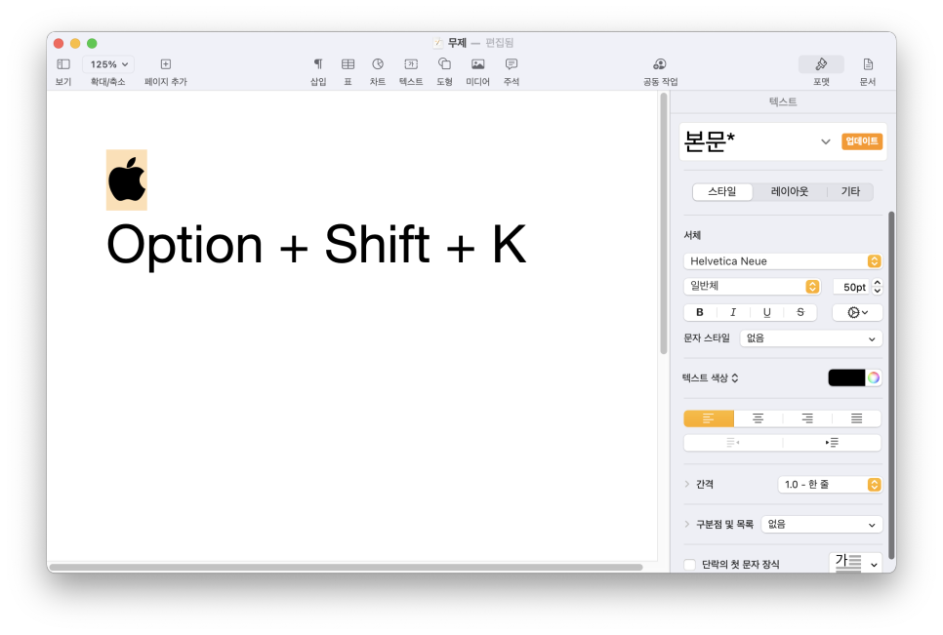Open the 미디어 media icon

[477, 63]
